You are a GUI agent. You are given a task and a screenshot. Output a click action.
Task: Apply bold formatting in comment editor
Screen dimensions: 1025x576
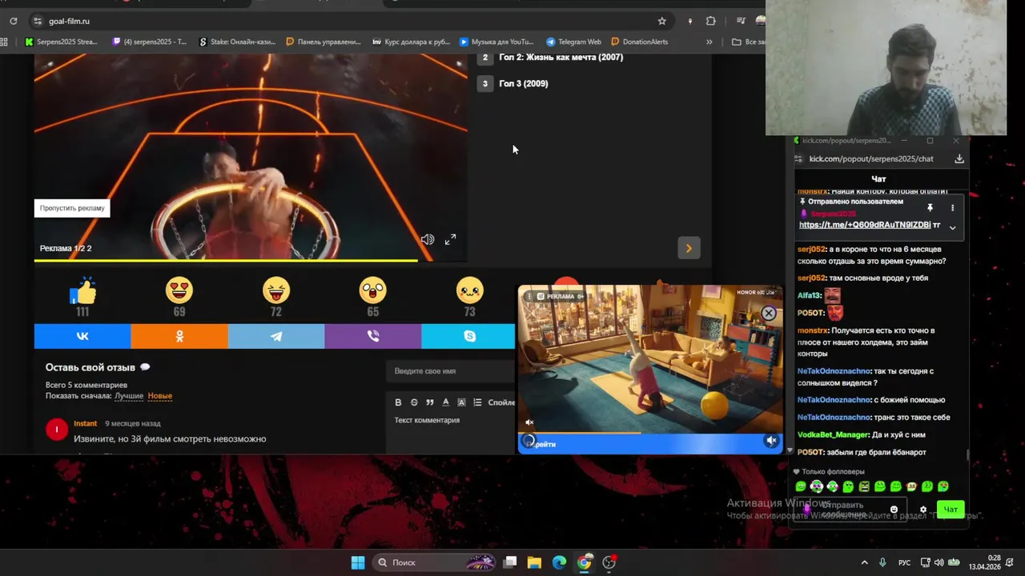pyautogui.click(x=398, y=402)
